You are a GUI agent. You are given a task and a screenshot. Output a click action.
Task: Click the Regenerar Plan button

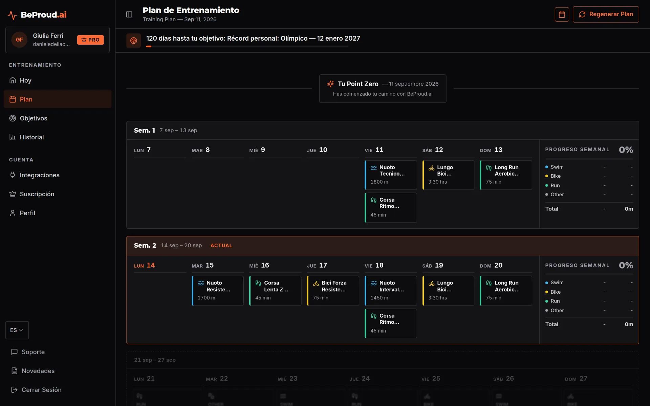(606, 14)
